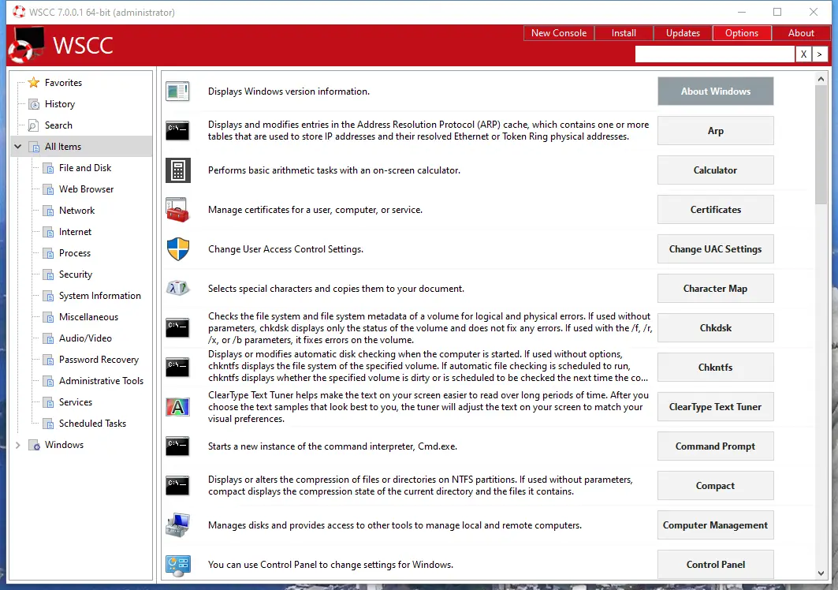Click the Security category page icon
This screenshot has width=838, height=590.
[49, 275]
